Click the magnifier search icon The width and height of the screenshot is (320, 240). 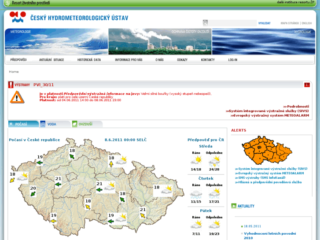click(205, 22)
